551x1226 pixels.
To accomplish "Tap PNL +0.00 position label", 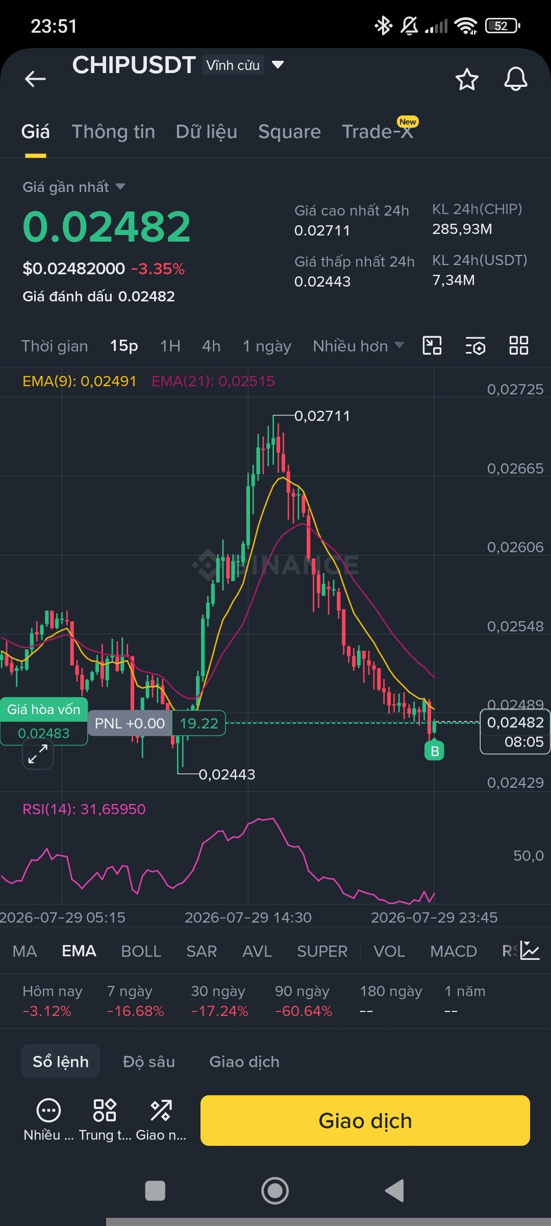I will click(x=130, y=723).
